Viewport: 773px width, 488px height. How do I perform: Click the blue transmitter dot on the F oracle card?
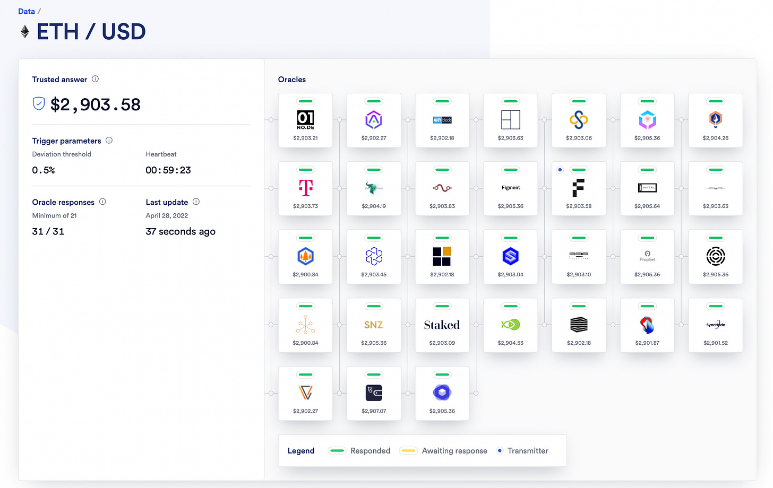(560, 170)
